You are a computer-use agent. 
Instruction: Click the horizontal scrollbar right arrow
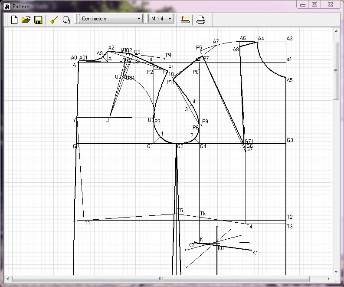(328, 279)
